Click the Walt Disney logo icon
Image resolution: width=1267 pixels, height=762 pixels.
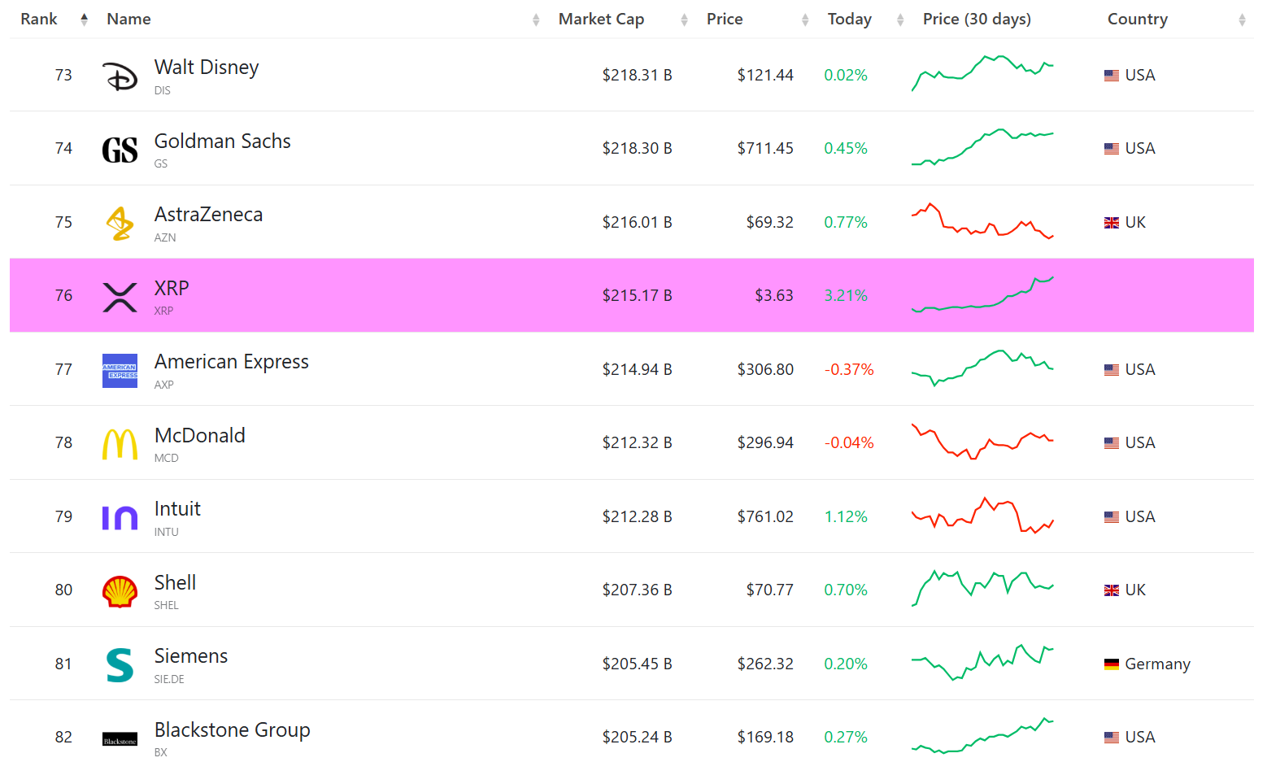(120, 76)
